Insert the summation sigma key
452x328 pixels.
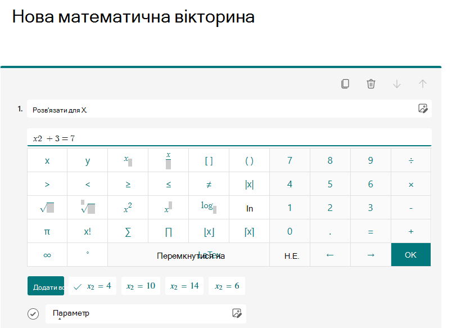128,231
